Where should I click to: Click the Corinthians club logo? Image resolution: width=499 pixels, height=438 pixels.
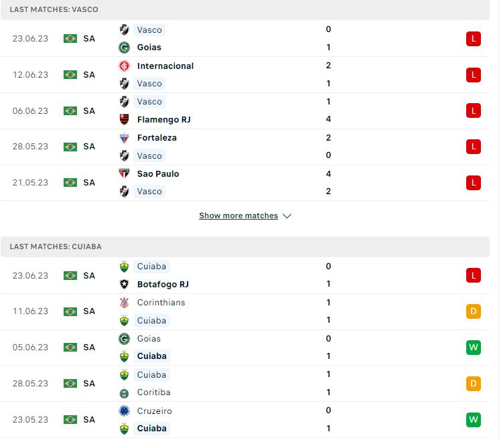(124, 303)
